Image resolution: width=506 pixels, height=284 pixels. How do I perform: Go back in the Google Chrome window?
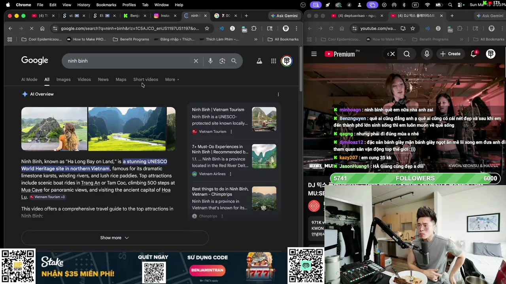pyautogui.click(x=10, y=28)
